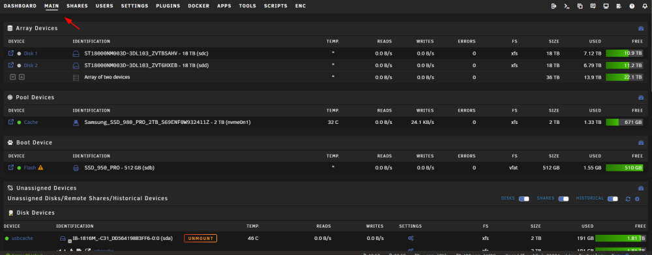The width and height of the screenshot is (652, 255).
Task: Browse Flash device via its external-link icon
Action: 11,167
